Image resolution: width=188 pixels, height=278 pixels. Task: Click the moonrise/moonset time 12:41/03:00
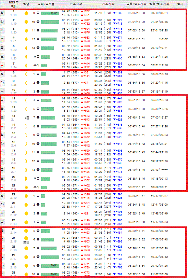(159, 205)
